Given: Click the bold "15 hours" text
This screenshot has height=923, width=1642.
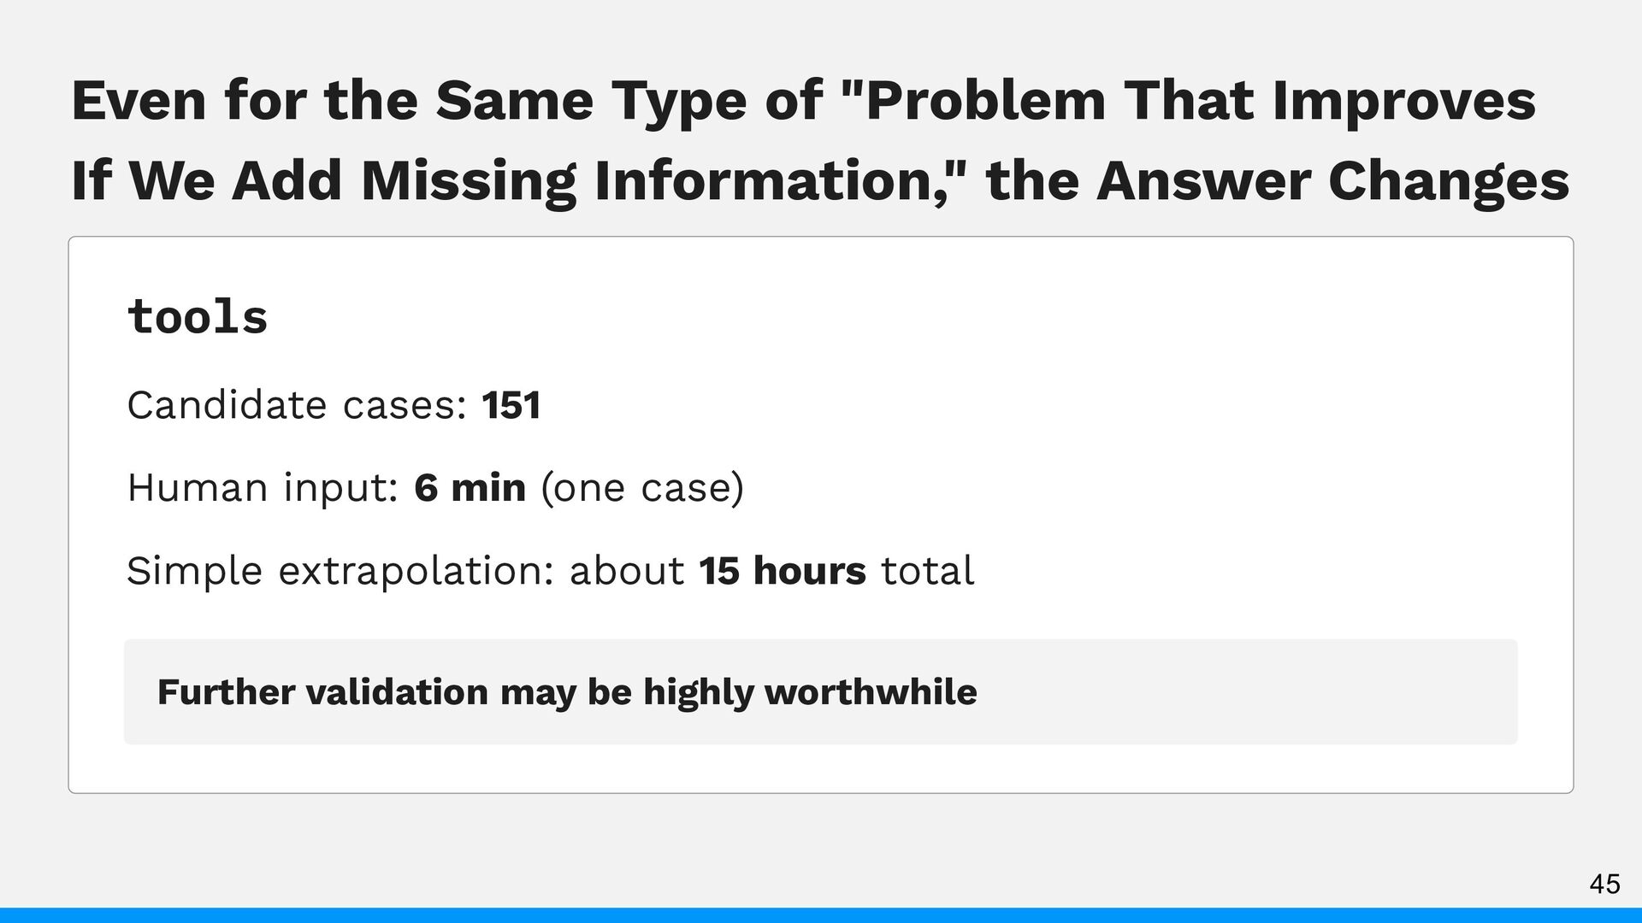Looking at the screenshot, I should coord(783,570).
